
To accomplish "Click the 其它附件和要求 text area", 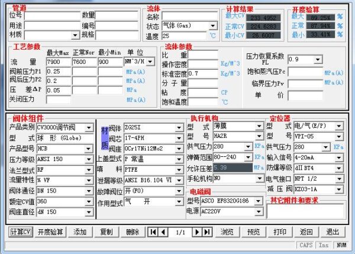I will pyautogui.click(x=305, y=211).
